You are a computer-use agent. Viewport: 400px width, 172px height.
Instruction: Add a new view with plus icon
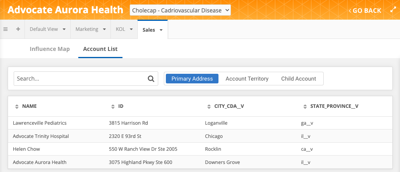coord(18,29)
